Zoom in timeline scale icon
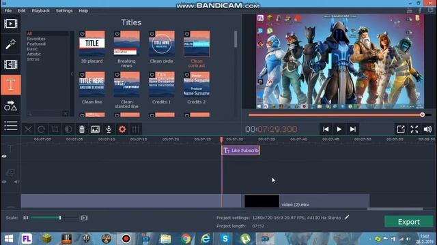437x245 pixels. (84, 218)
